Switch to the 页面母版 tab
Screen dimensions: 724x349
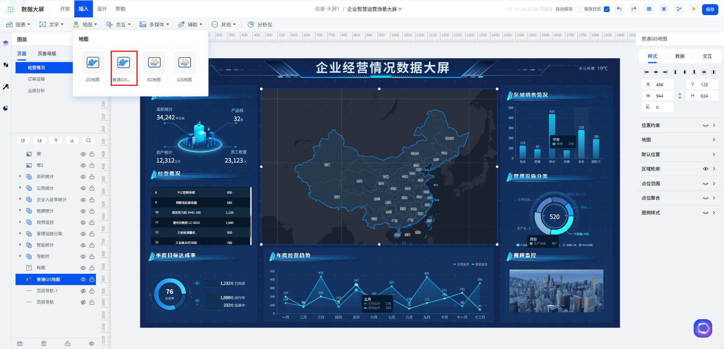47,54
